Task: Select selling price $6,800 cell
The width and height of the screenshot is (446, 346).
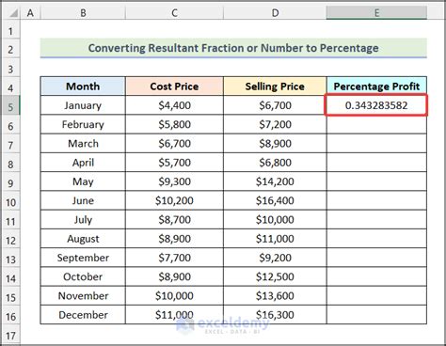Action: (x=275, y=163)
